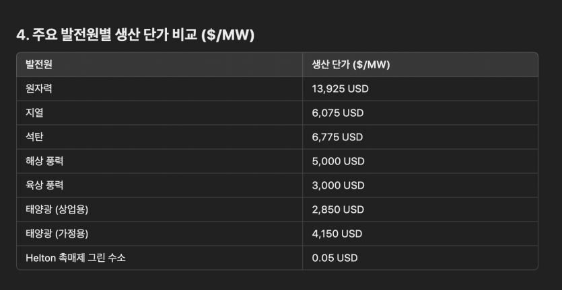Select the 생산 단가 ($/MW) column header
562x290 pixels.
point(351,64)
